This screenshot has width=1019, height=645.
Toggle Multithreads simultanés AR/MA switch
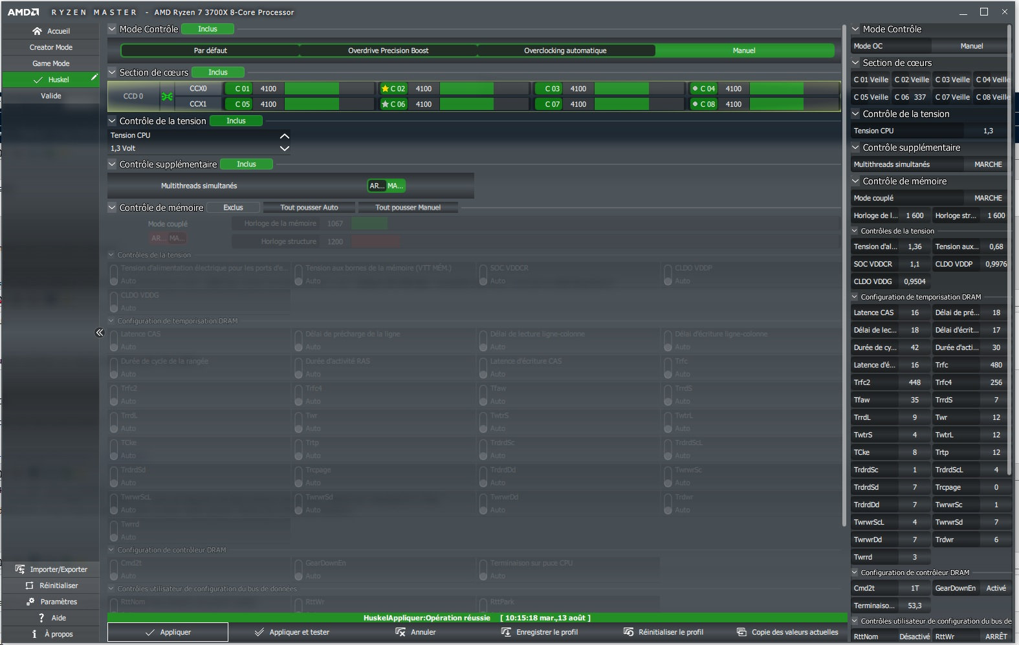click(386, 186)
